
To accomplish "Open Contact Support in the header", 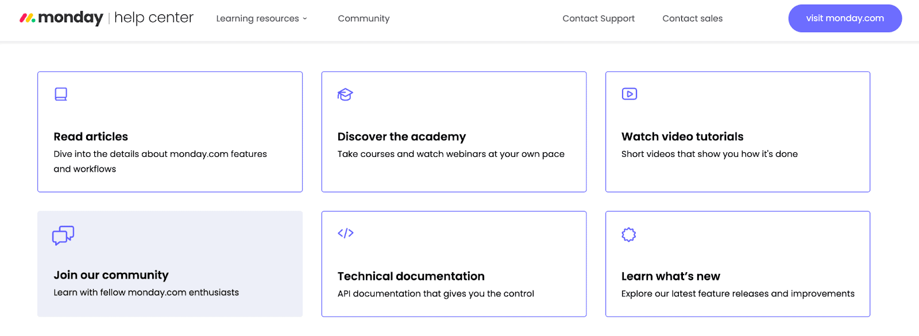I will click(x=598, y=18).
